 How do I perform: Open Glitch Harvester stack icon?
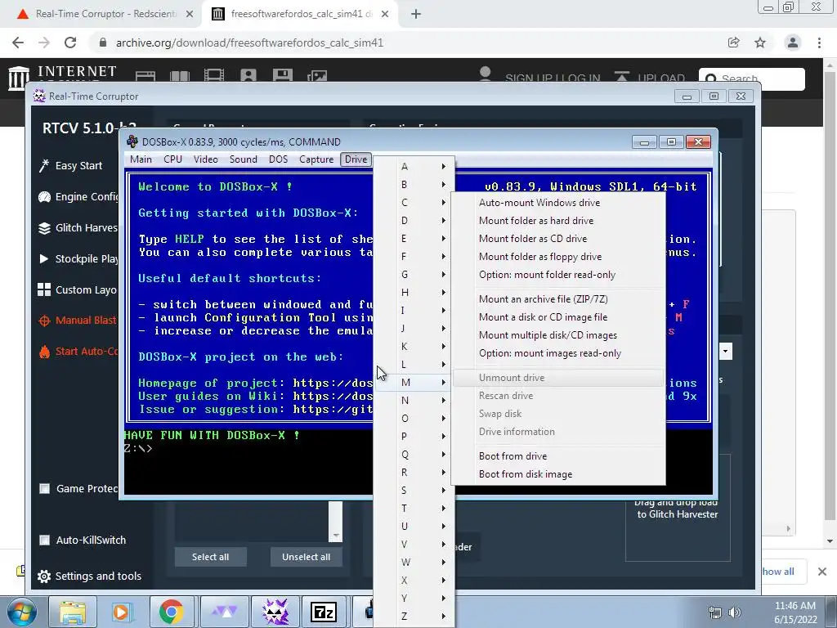(x=44, y=228)
